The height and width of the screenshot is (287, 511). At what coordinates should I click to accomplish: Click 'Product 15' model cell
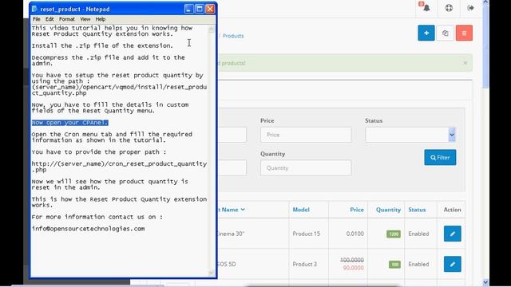306,234
